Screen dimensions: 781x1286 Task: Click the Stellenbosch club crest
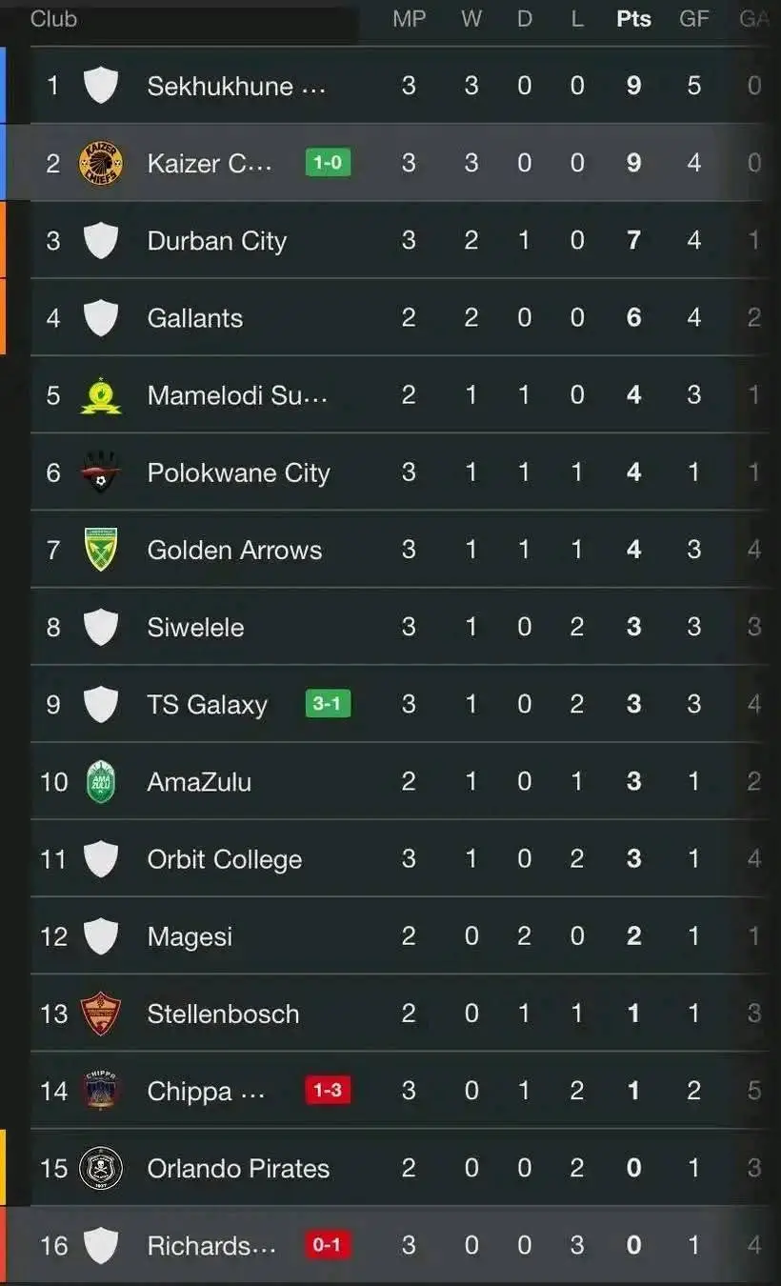coord(100,1014)
